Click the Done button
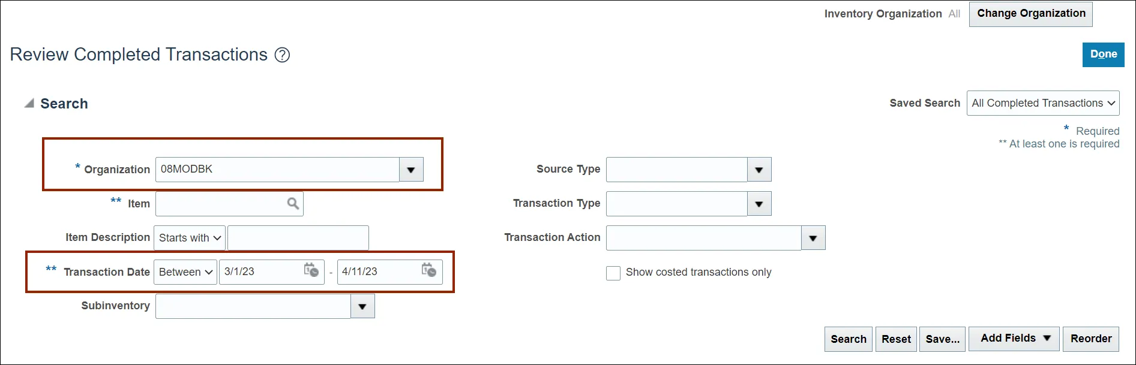 (1103, 55)
